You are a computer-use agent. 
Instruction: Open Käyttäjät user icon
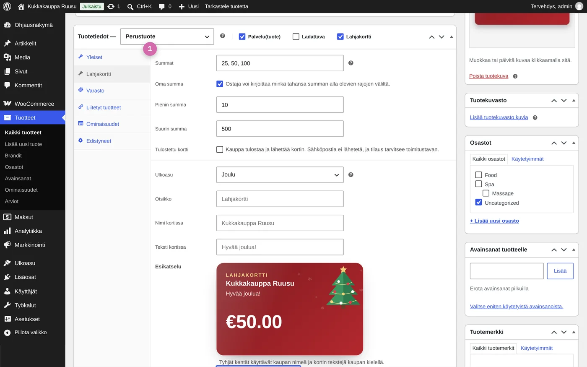pos(7,291)
